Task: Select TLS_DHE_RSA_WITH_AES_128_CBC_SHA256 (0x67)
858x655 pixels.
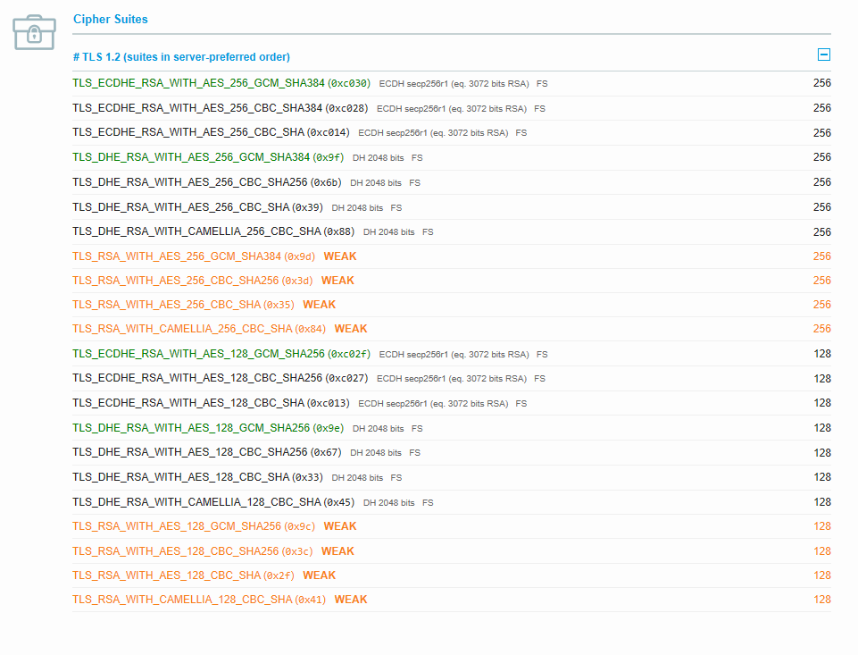Action: pos(207,452)
